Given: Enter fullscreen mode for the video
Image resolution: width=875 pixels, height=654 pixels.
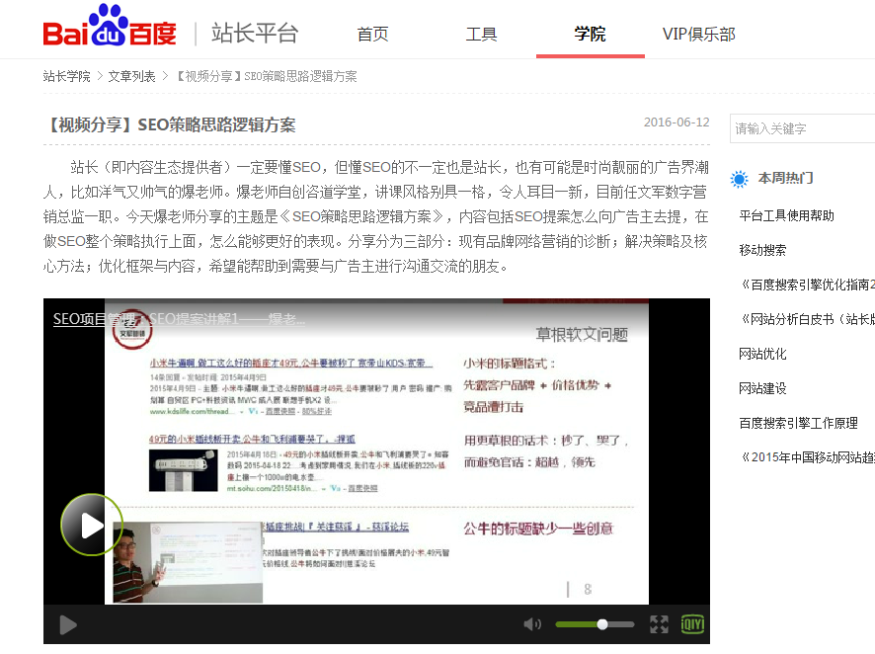Looking at the screenshot, I should 659,624.
